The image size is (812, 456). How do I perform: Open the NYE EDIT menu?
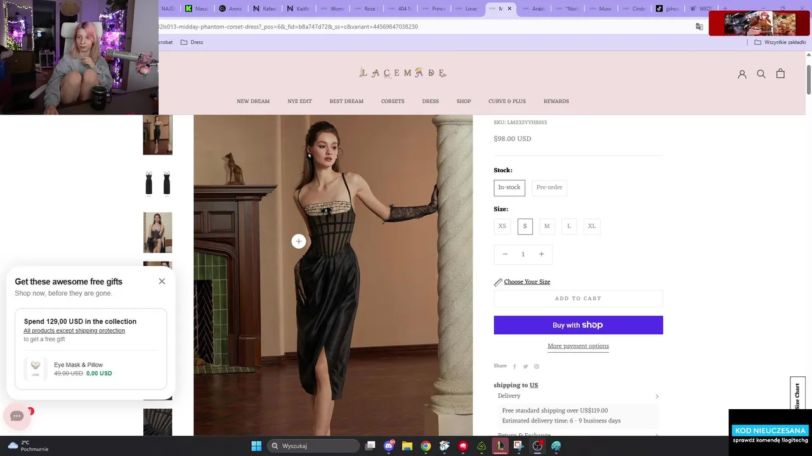click(299, 101)
